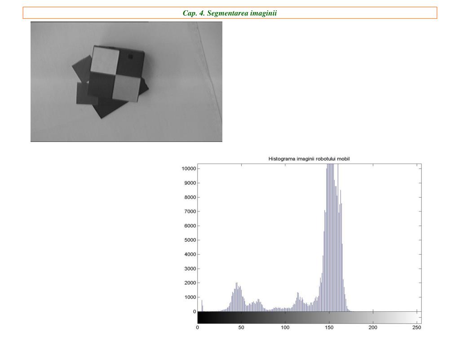Click the y-axis value 5000
The width and height of the screenshot is (460, 345).
(x=190, y=240)
